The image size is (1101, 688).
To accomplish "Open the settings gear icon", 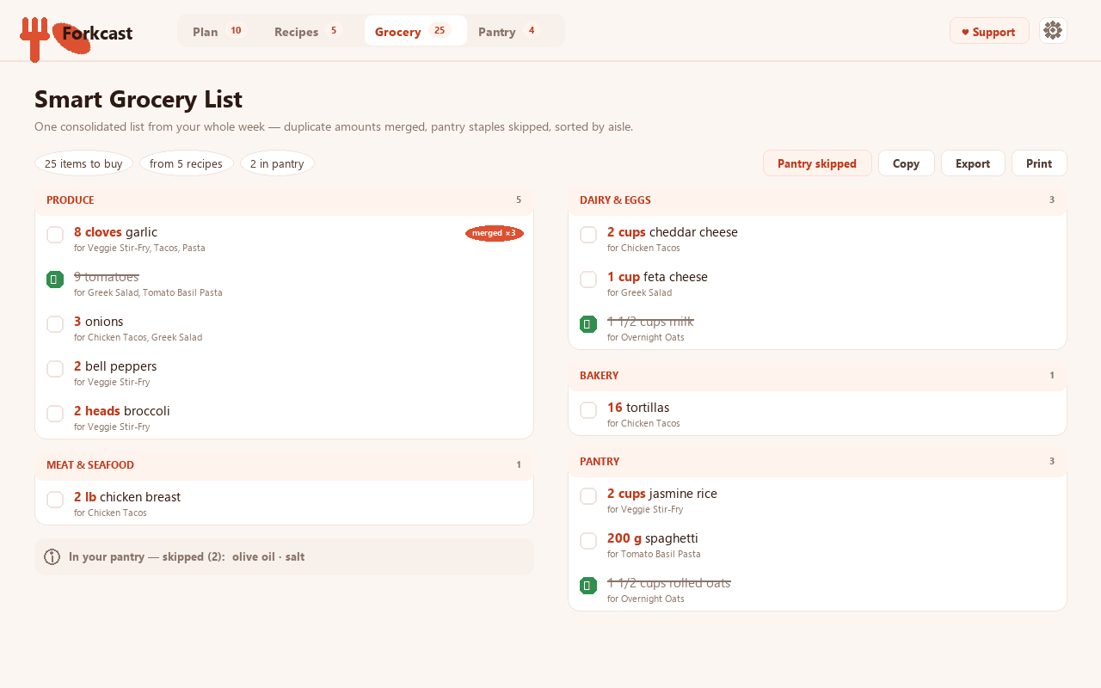I will (1053, 31).
